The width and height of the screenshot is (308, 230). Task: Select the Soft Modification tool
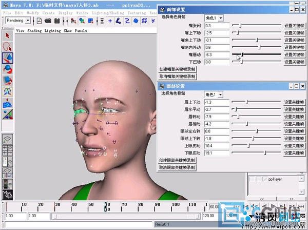coord(8,103)
